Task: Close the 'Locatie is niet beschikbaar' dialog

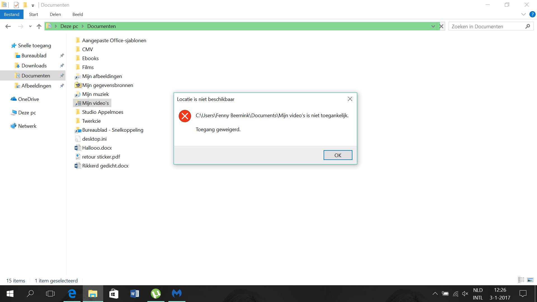Action: pyautogui.click(x=350, y=99)
